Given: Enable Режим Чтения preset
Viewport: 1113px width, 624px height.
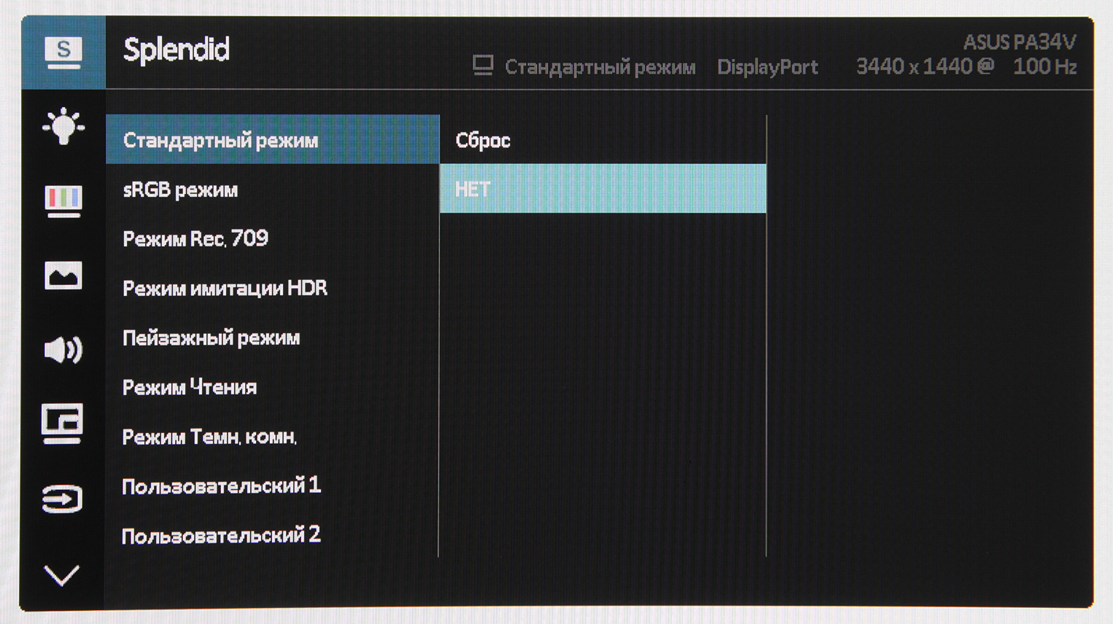Looking at the screenshot, I should (x=190, y=388).
